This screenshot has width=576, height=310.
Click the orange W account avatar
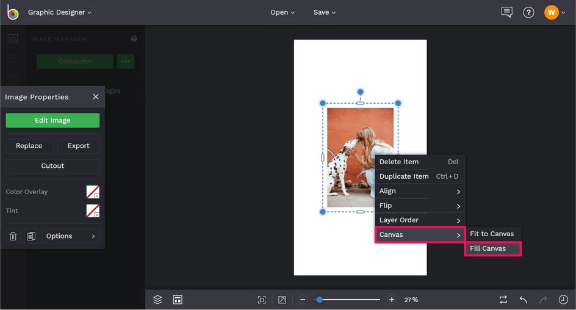551,12
